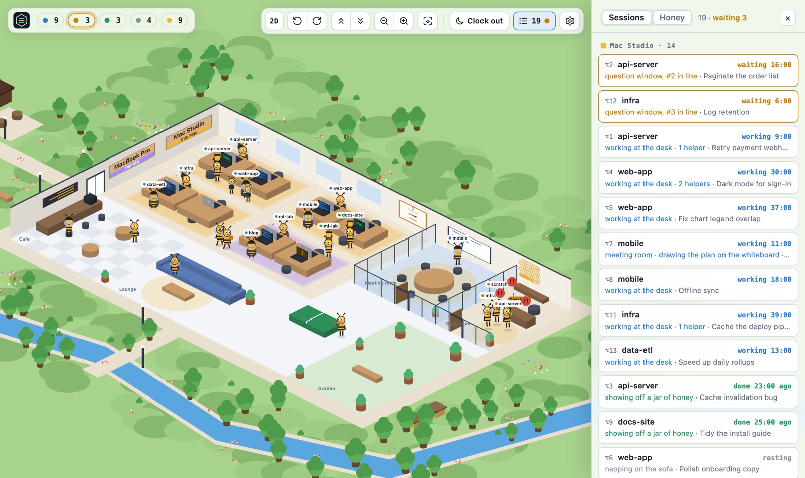
Task: Fit the office to screen
Action: pyautogui.click(x=428, y=21)
